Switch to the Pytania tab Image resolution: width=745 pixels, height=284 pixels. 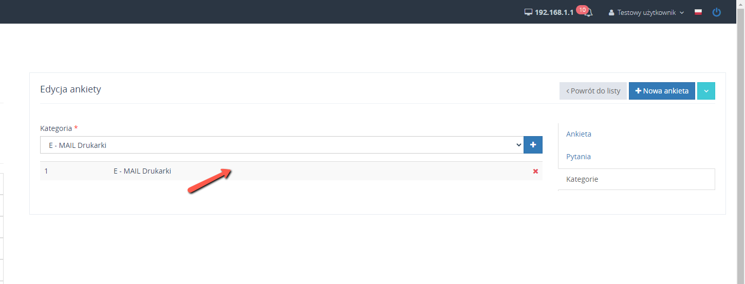pyautogui.click(x=579, y=157)
